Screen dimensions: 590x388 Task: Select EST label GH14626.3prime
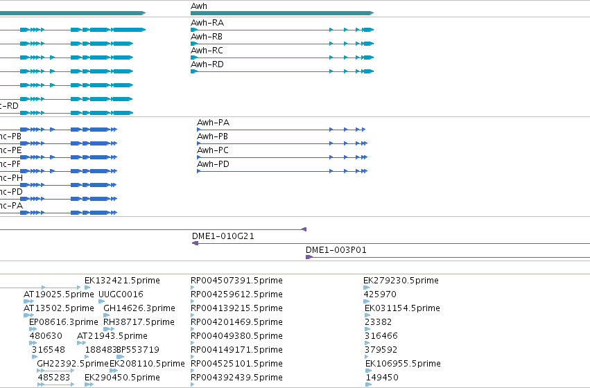click(x=139, y=308)
